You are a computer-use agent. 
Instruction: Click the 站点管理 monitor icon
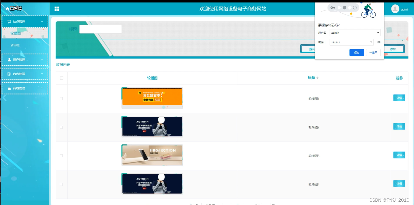pos(9,22)
